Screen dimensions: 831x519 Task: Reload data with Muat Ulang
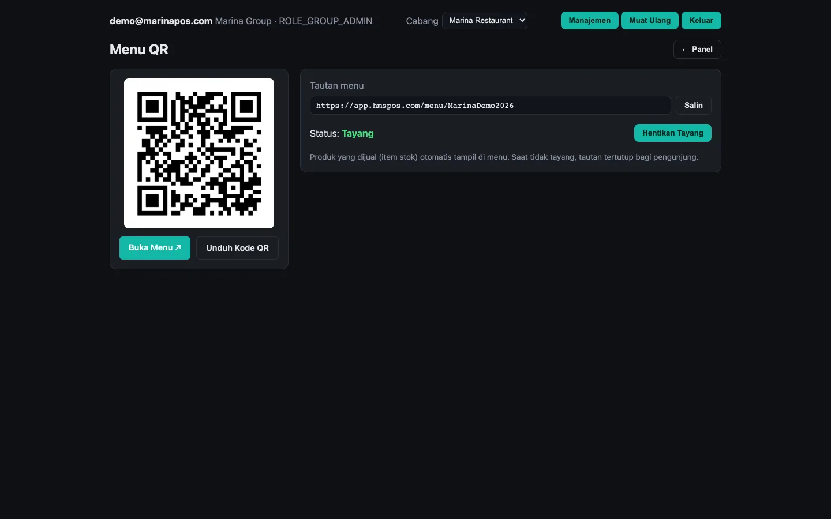[650, 21]
